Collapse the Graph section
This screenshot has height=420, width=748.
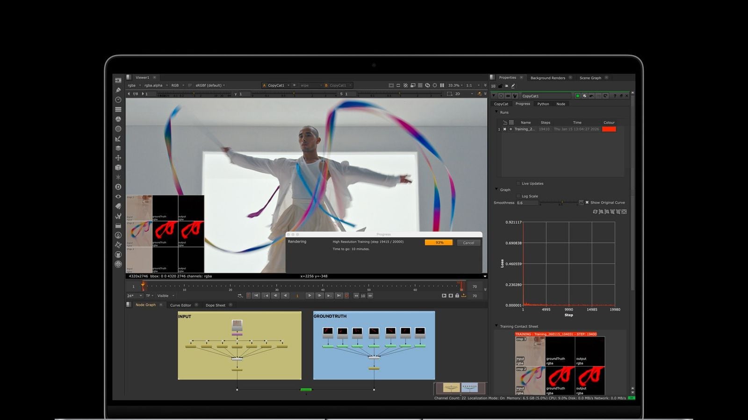496,189
